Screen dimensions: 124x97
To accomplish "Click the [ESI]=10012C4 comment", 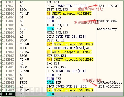I will (109, 6).
